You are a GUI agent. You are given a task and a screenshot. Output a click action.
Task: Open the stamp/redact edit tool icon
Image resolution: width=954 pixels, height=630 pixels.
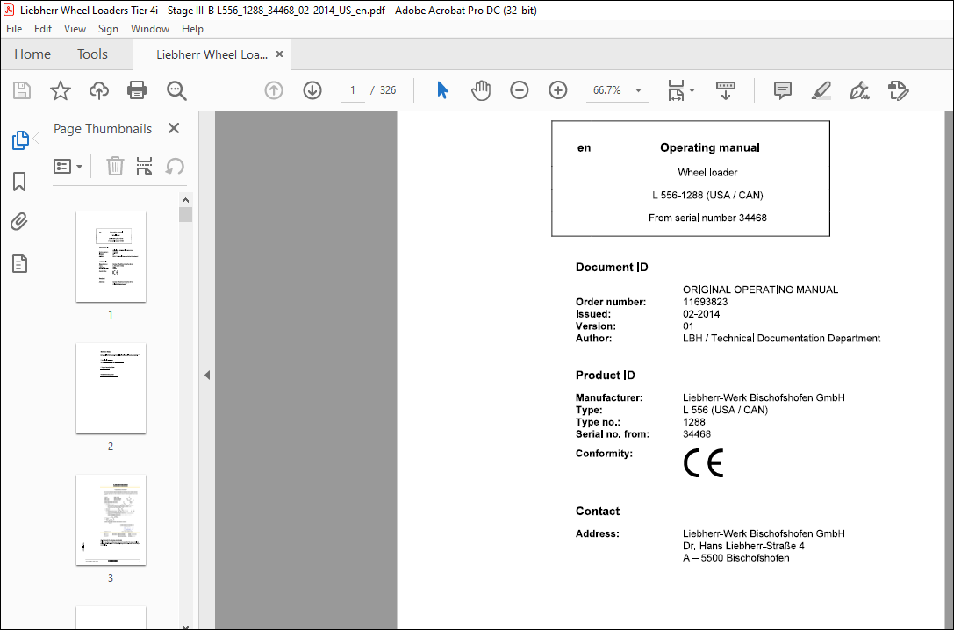(898, 90)
